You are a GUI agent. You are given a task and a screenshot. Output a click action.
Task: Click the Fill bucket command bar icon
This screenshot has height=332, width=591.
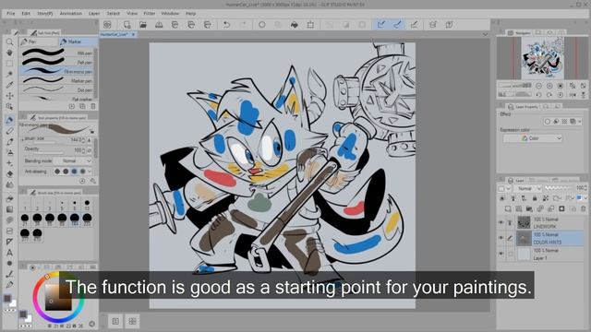click(x=295, y=25)
